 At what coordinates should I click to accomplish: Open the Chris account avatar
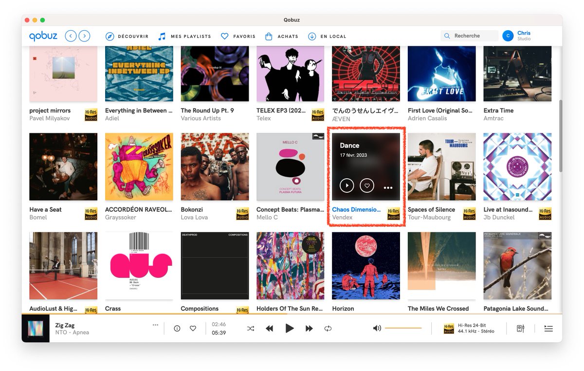[508, 36]
